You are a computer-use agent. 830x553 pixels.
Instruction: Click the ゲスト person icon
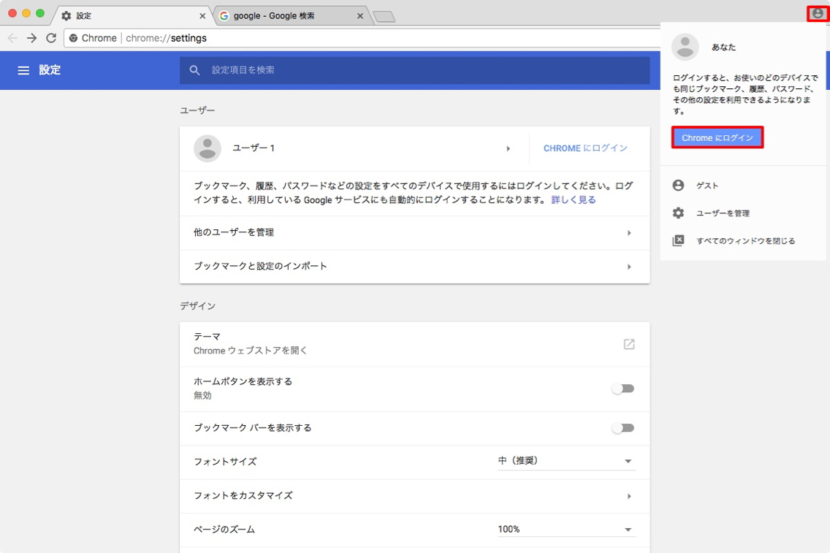pyautogui.click(x=678, y=186)
